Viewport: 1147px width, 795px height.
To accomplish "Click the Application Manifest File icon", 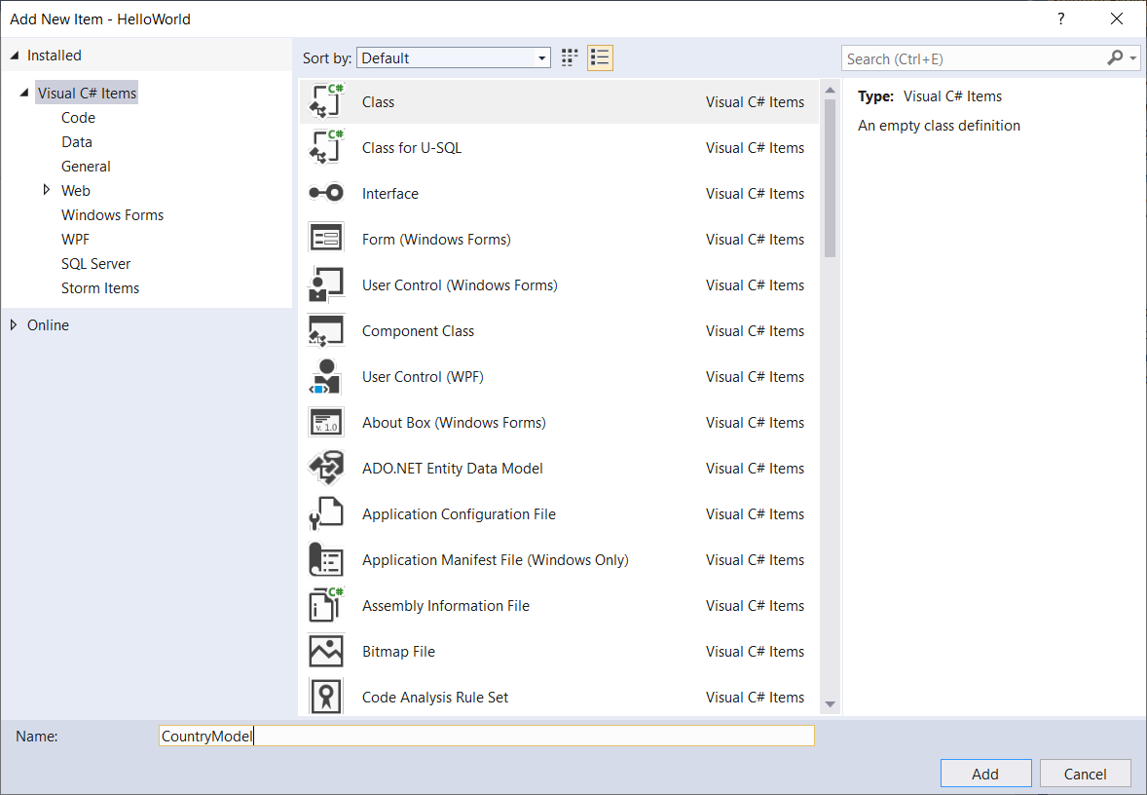I will [x=326, y=560].
